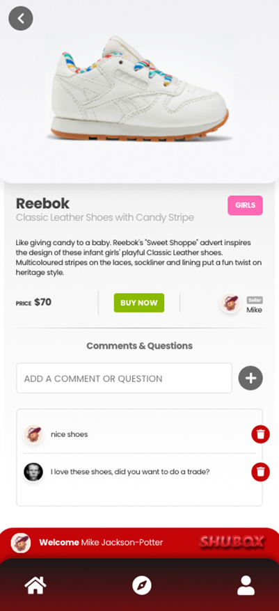Open the profile person icon

(x=246, y=585)
